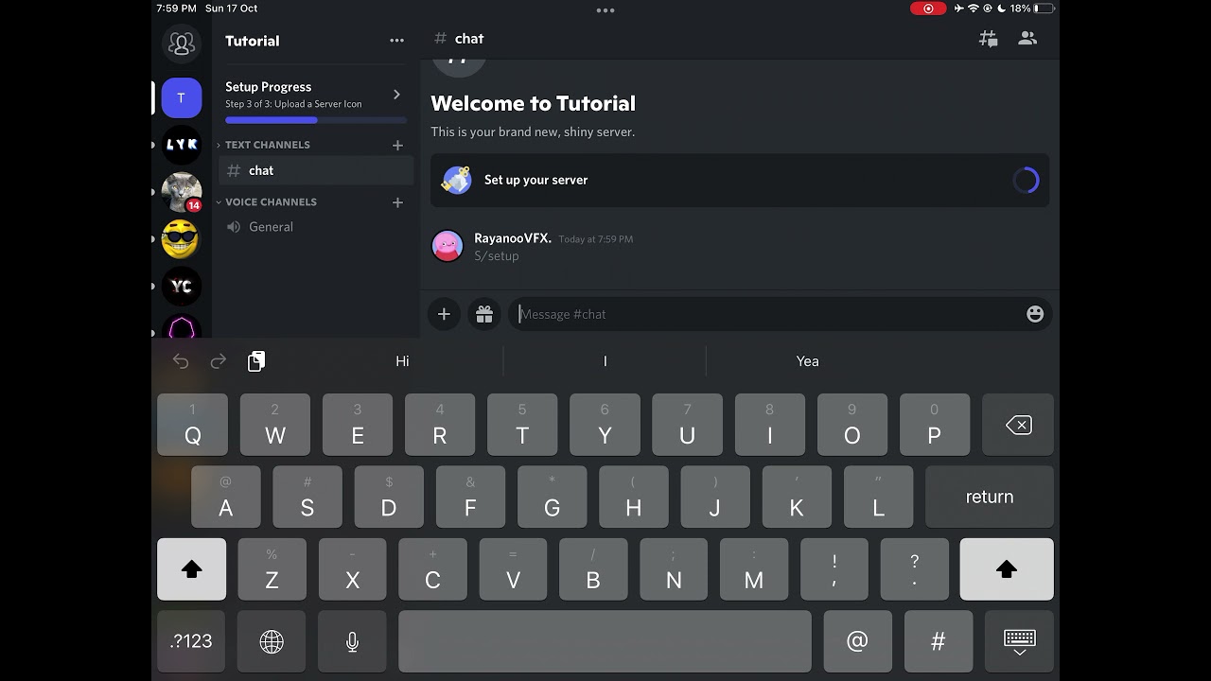
Task: Tap the setup progress bar
Action: click(x=316, y=120)
